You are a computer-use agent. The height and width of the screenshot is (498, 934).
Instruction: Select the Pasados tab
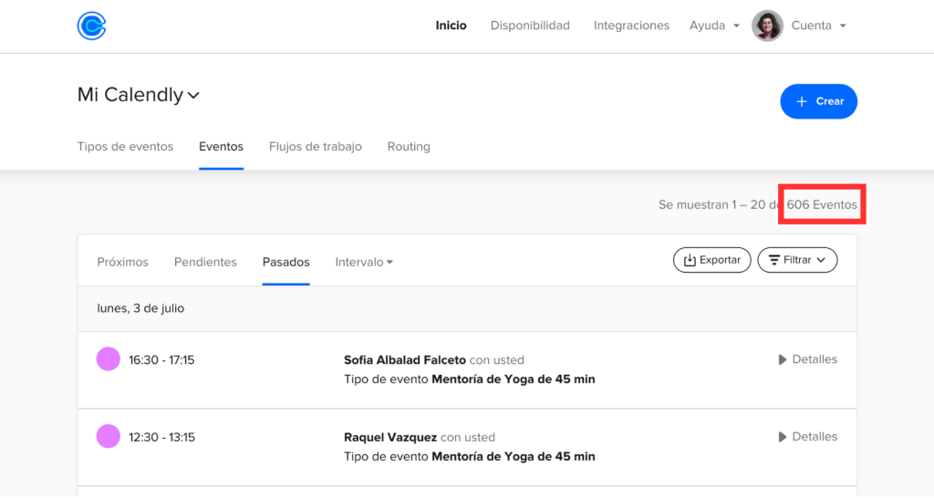285,262
